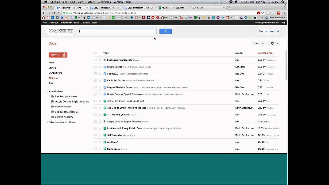The width and height of the screenshot is (329, 185).
Task: Check the box for Kevin Bad Sonnet
Action: pos(96,80)
